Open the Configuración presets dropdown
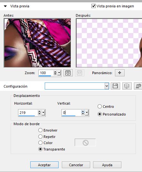This screenshot has width=142, height=172. pos(107,86)
